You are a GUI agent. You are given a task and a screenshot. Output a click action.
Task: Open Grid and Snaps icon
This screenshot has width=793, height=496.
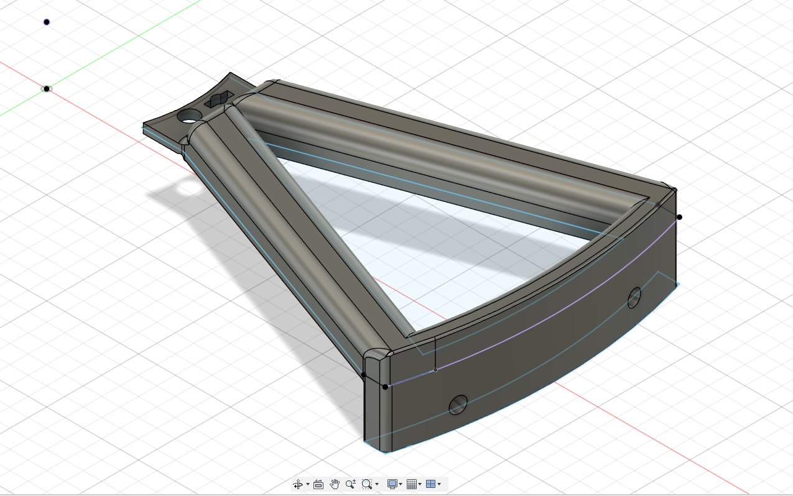pos(411,484)
